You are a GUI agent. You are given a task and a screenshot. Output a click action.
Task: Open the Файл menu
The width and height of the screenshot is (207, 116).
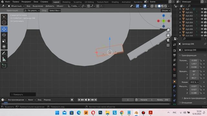(8, 2)
